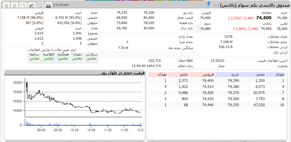This screenshot has width=291, height=142.
Task: Click ask price 74,410 in order book
Action: coord(208,87)
